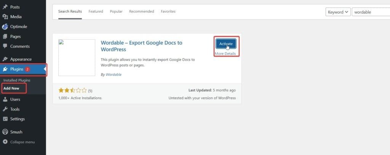Click the 1,000+ Active Installations text
The image size is (390, 155).
[80, 98]
